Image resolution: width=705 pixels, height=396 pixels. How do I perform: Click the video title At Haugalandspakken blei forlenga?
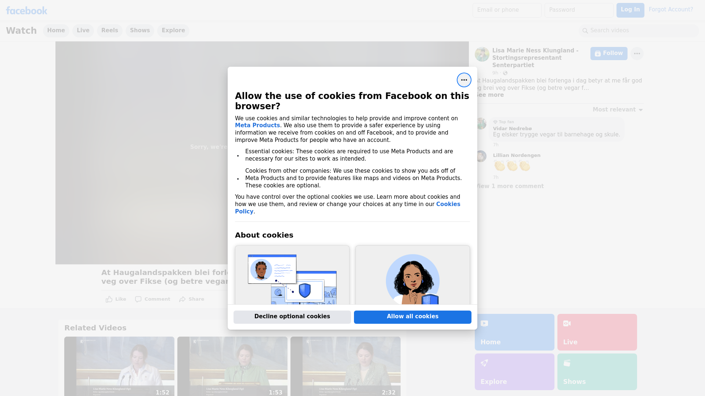[165, 277]
